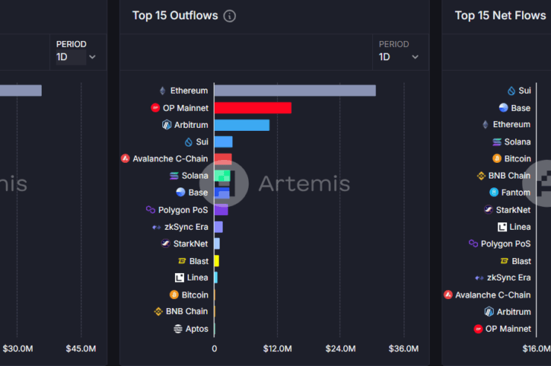Click the '$45.0M' axis label in left panel
Viewport: 551px width, 366px height.
tap(81, 348)
